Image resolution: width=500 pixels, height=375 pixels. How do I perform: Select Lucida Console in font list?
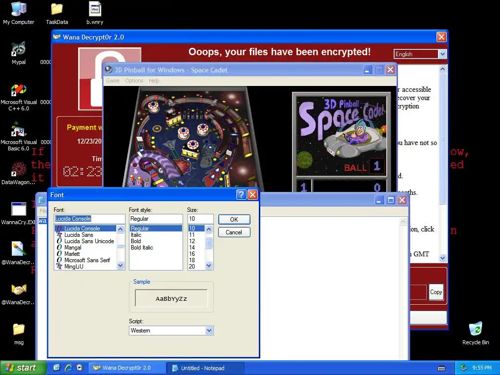(85, 229)
